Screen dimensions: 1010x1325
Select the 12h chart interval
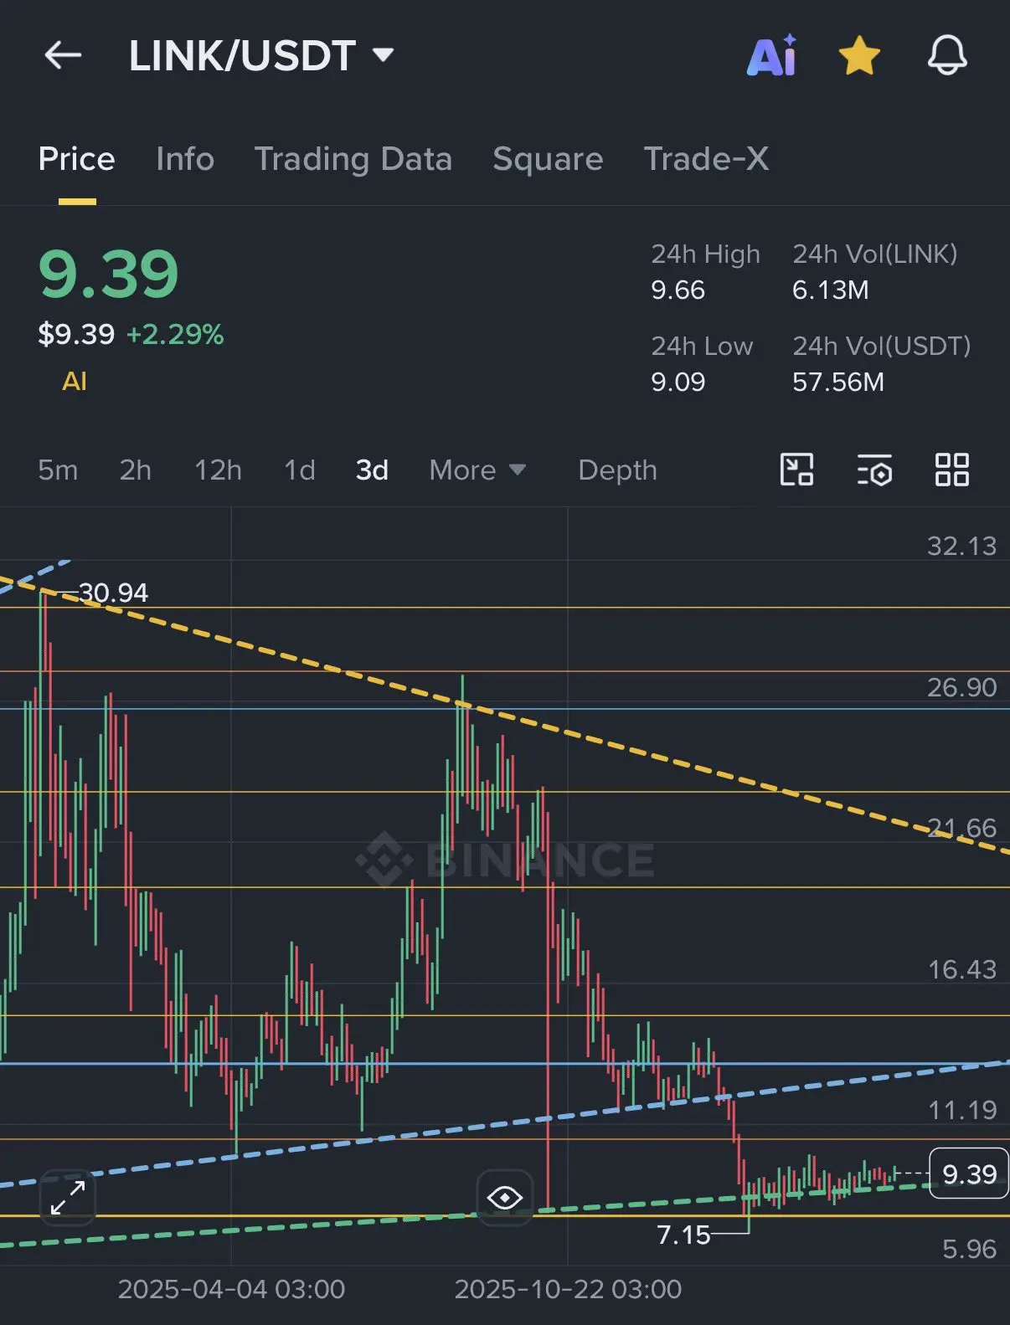coord(218,470)
